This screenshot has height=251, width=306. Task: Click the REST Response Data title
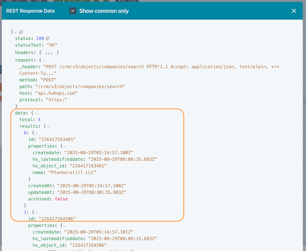pos(30,11)
